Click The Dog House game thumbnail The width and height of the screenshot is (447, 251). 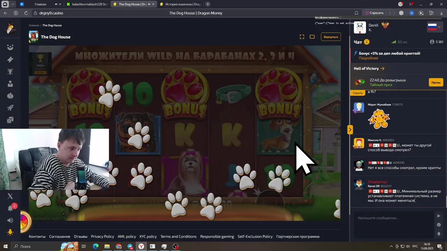click(x=34, y=37)
